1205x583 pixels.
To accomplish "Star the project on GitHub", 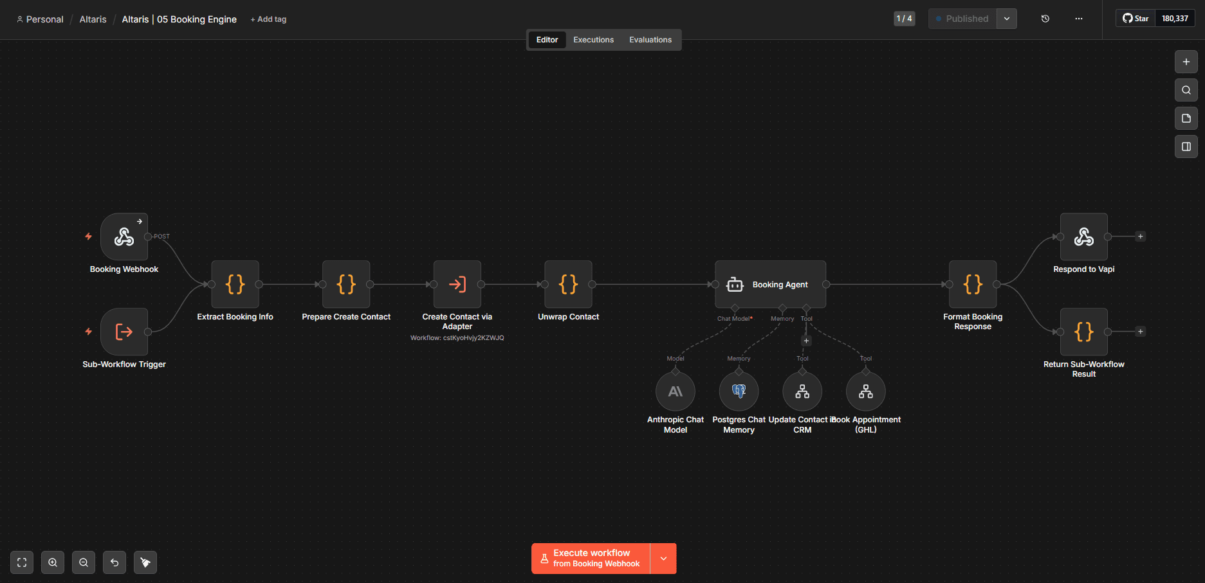I will tap(1135, 18).
